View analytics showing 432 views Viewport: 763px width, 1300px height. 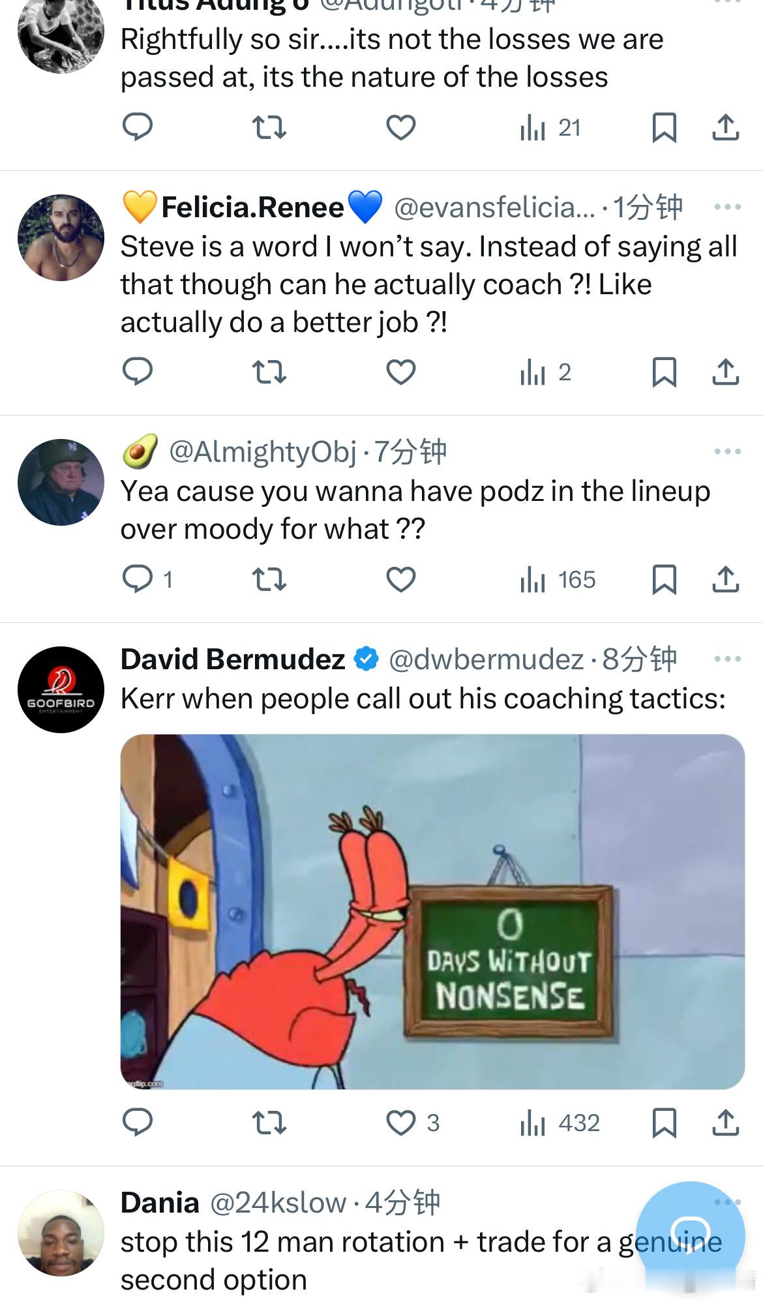tap(560, 1123)
